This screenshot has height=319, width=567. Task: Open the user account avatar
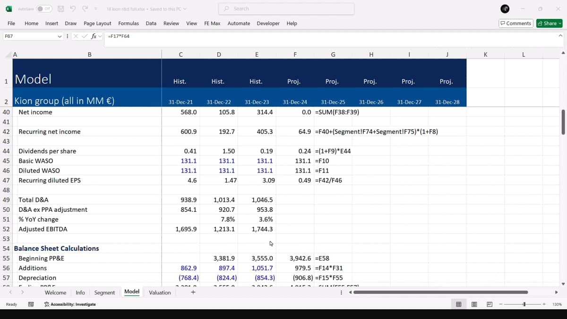(505, 9)
